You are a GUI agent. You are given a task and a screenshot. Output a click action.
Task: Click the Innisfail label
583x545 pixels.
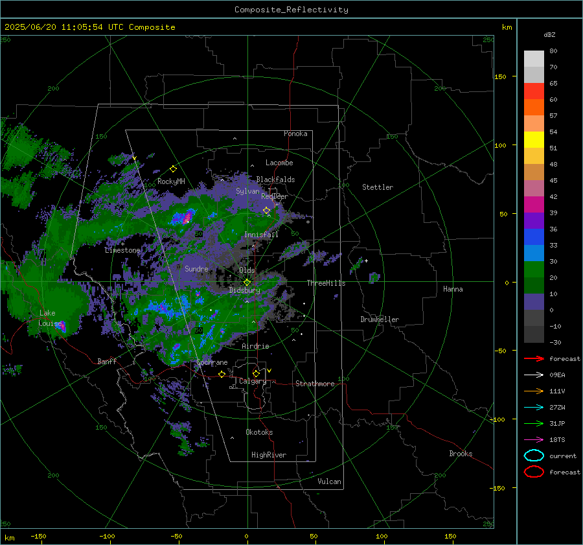click(x=261, y=235)
